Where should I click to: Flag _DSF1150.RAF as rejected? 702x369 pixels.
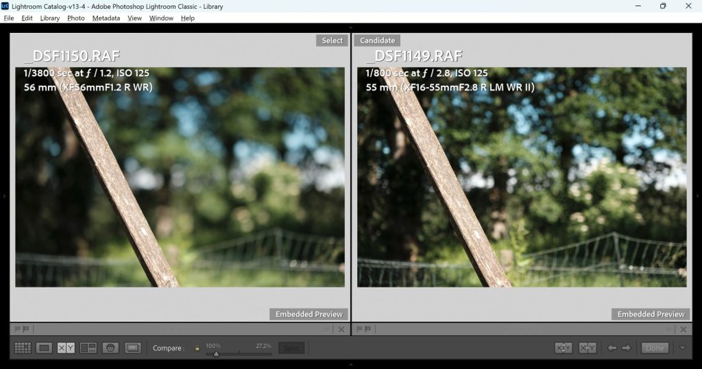[x=25, y=329]
